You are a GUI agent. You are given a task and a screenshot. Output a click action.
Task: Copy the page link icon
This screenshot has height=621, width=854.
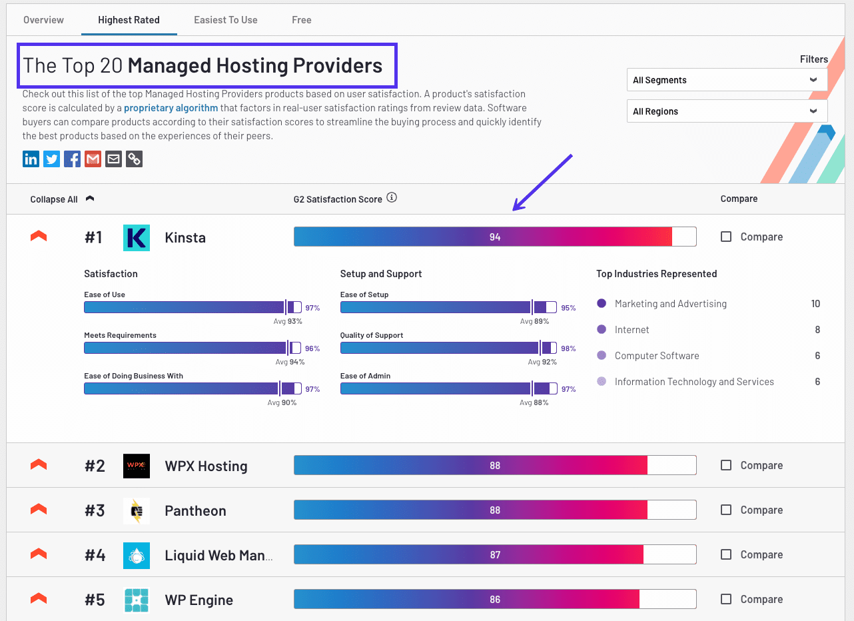134,159
